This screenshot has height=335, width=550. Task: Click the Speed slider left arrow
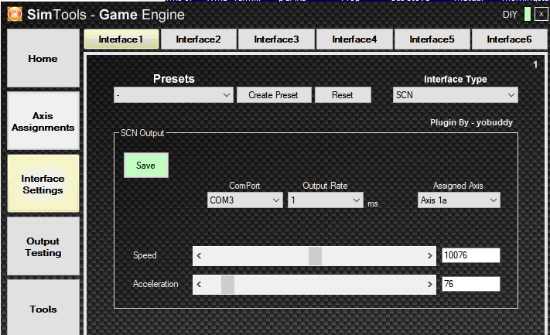click(199, 256)
